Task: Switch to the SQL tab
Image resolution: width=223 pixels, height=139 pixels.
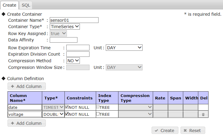Action: [26, 5]
